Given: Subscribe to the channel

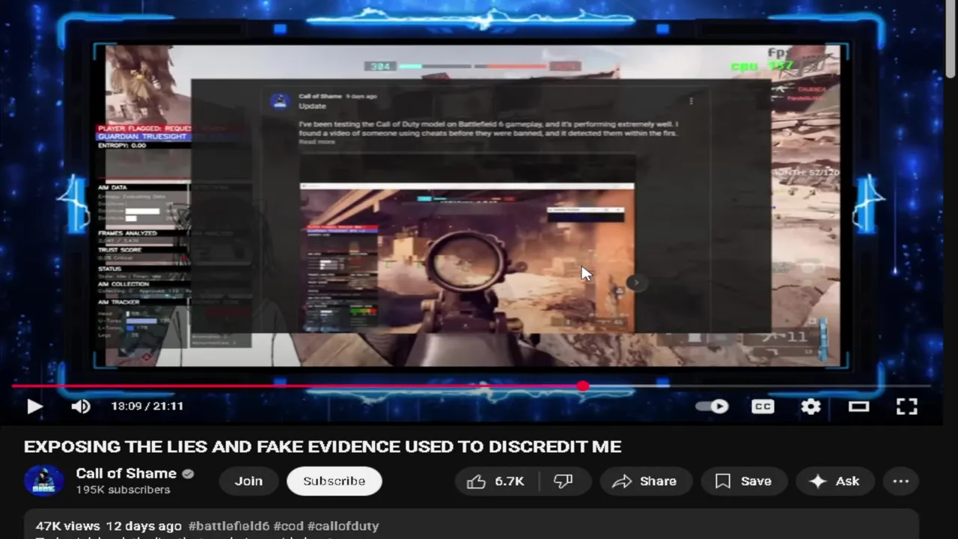Looking at the screenshot, I should tap(334, 481).
